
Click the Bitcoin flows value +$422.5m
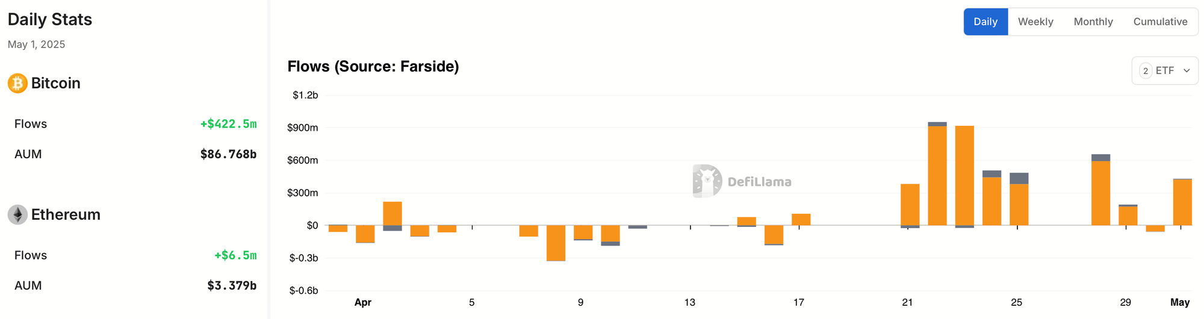(228, 124)
